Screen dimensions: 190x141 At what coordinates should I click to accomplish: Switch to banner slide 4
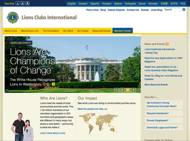(134, 90)
